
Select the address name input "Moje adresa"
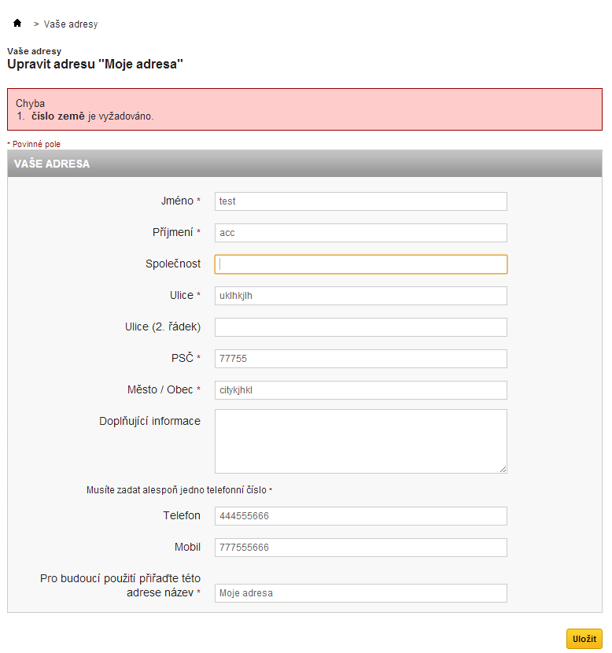pyautogui.click(x=360, y=593)
